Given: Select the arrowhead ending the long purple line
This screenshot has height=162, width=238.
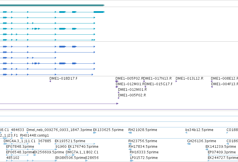Looking at the screenshot, I should [x=117, y=104].
